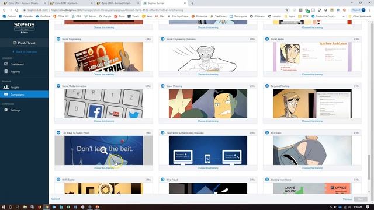Click the Previous button
The height and width of the screenshot is (210, 374).
tap(347, 199)
